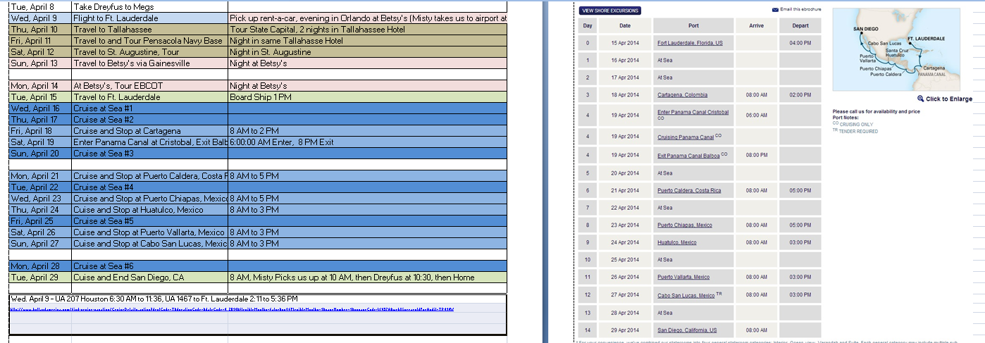Click the Cruising Panama Canal link
The width and height of the screenshot is (985, 343).
point(685,137)
